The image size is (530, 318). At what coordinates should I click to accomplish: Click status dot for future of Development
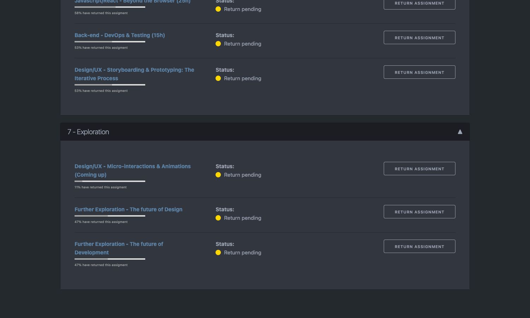(x=218, y=253)
